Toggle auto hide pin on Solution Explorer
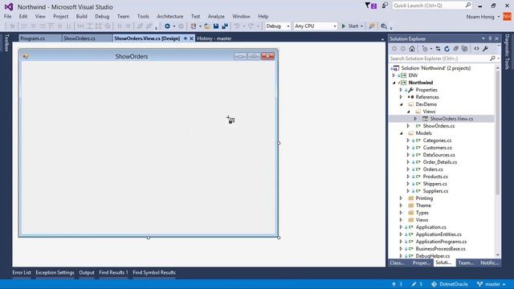The width and height of the screenshot is (514, 289). point(490,39)
